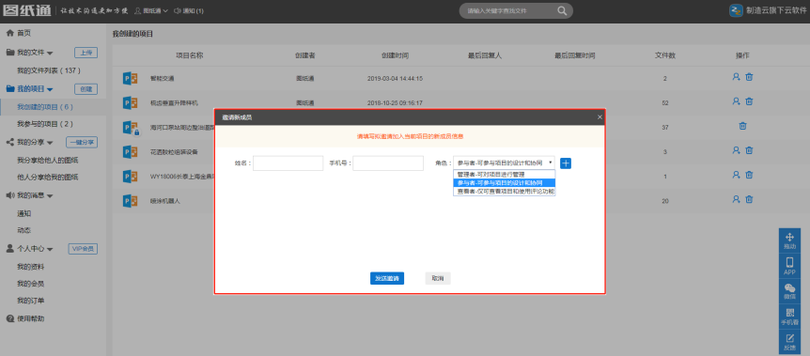Open 他人分享给我的图纸 in sidebar

click(x=48, y=178)
